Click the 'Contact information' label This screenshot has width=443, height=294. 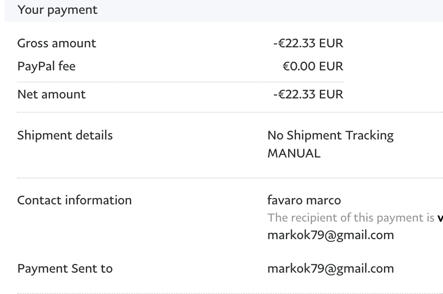point(75,200)
